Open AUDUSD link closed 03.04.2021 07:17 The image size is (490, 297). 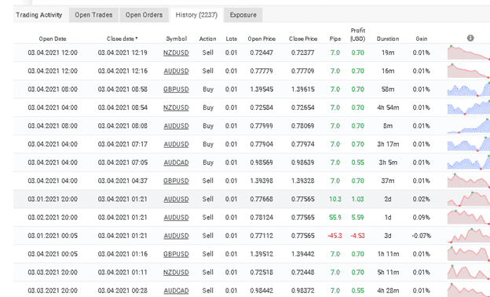[x=176, y=145]
